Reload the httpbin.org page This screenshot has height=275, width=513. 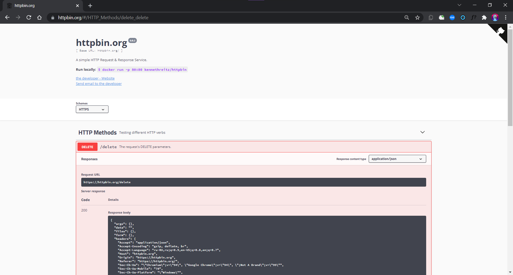point(29,17)
